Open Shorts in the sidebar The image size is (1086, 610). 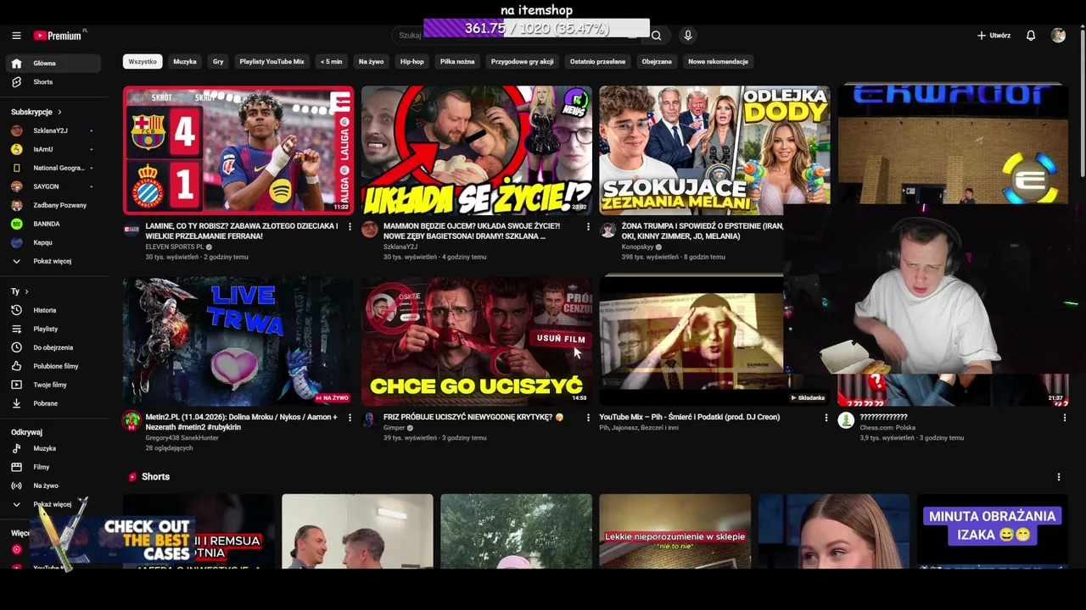[53, 82]
